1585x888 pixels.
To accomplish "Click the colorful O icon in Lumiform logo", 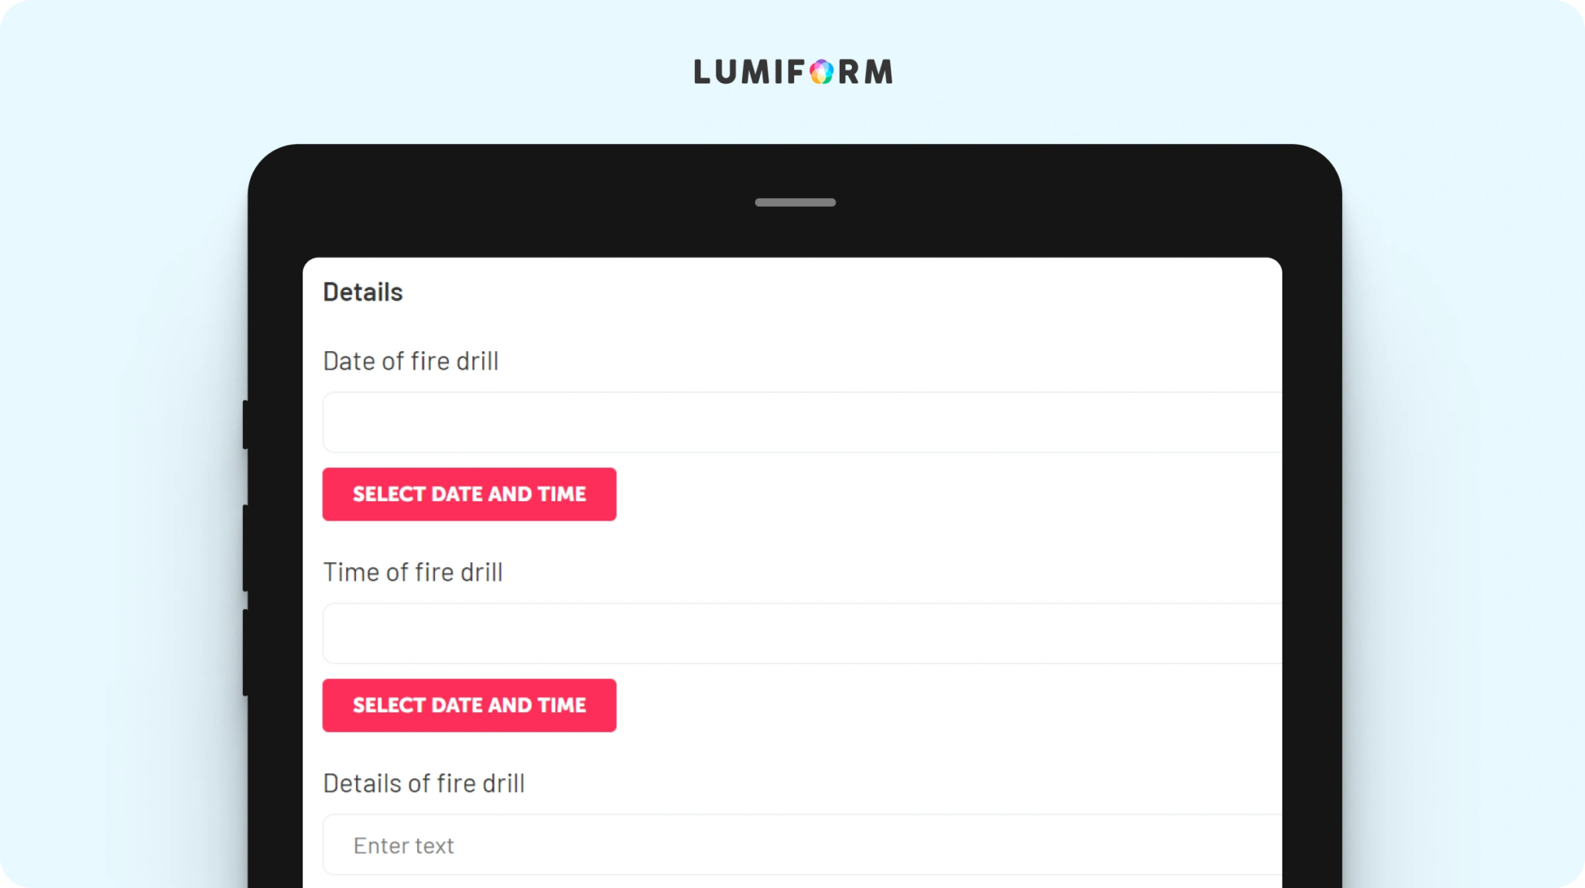I will pyautogui.click(x=822, y=72).
